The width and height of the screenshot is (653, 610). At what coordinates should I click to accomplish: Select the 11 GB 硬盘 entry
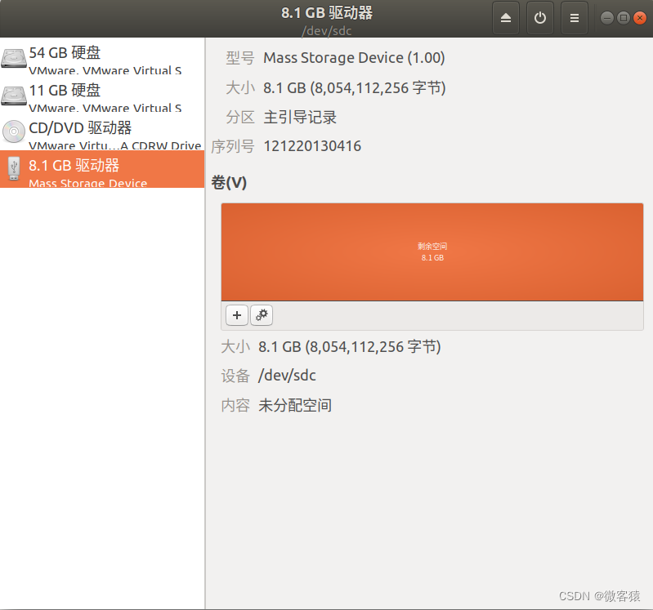coord(102,94)
